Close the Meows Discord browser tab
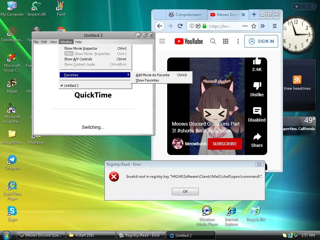This screenshot has height=240, width=320. pos(243,15)
